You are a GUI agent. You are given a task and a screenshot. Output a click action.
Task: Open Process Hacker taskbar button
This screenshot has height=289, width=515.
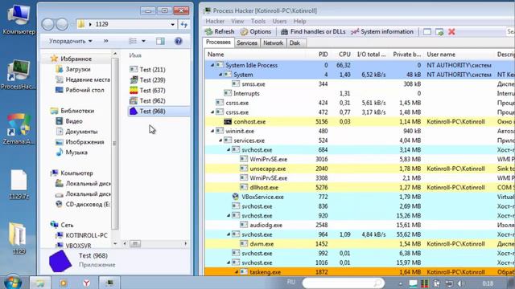click(109, 283)
